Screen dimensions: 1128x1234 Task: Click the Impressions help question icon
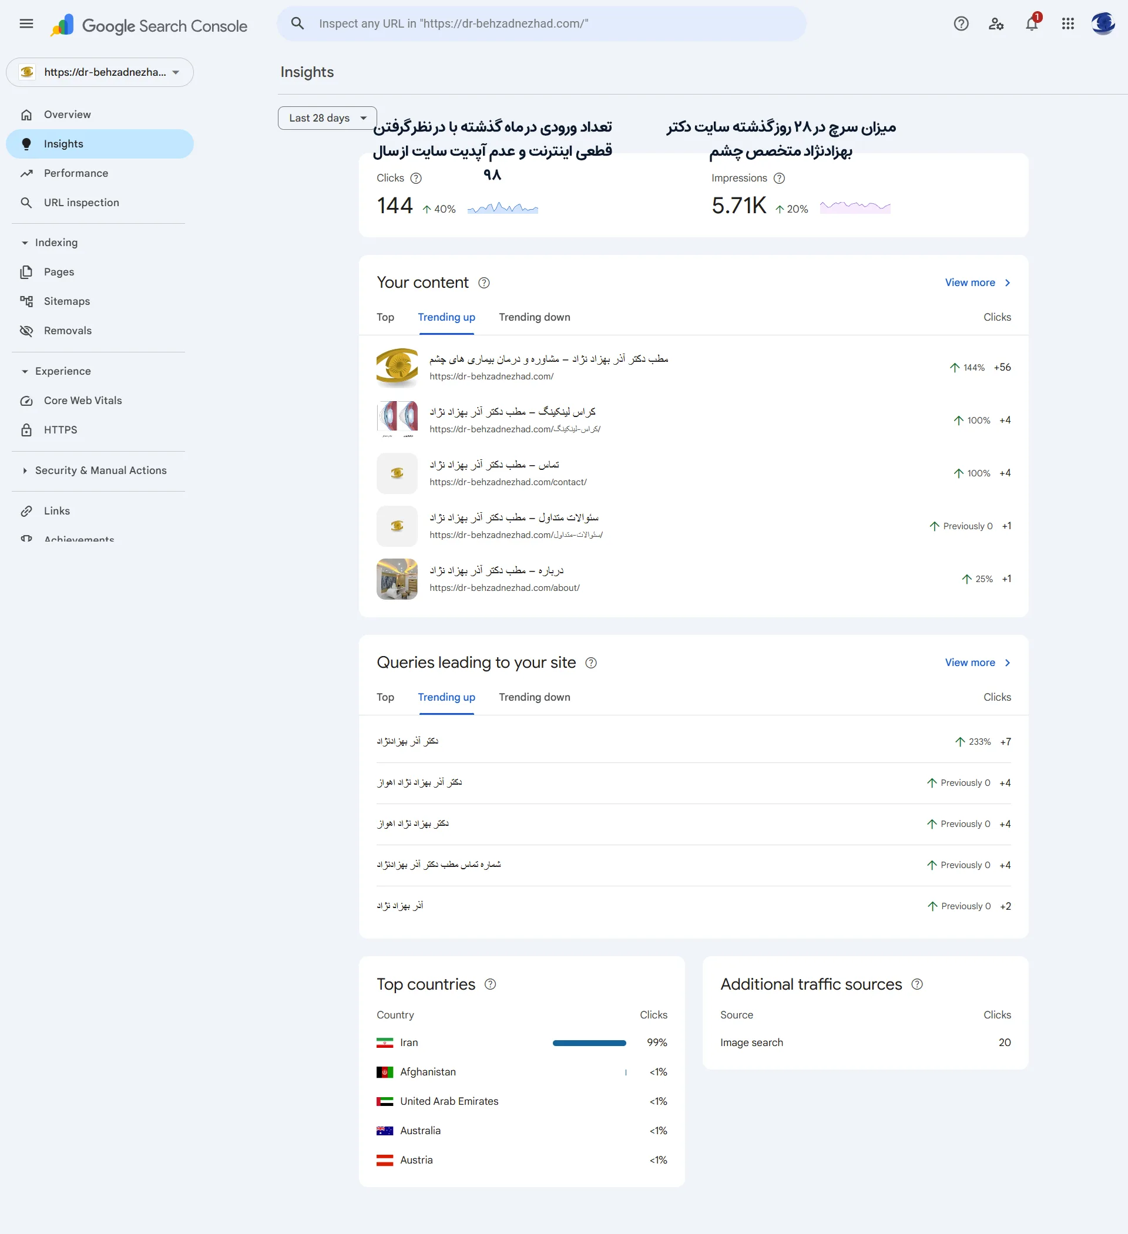click(x=779, y=178)
